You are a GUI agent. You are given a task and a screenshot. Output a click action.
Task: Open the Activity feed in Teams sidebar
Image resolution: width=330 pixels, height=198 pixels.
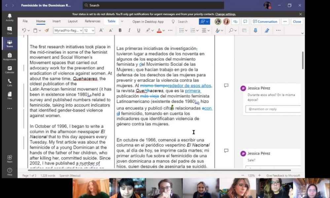pos(10,17)
